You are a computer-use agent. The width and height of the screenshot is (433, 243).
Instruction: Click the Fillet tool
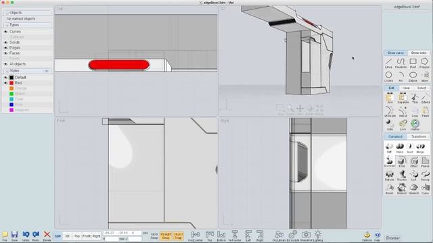point(402,162)
